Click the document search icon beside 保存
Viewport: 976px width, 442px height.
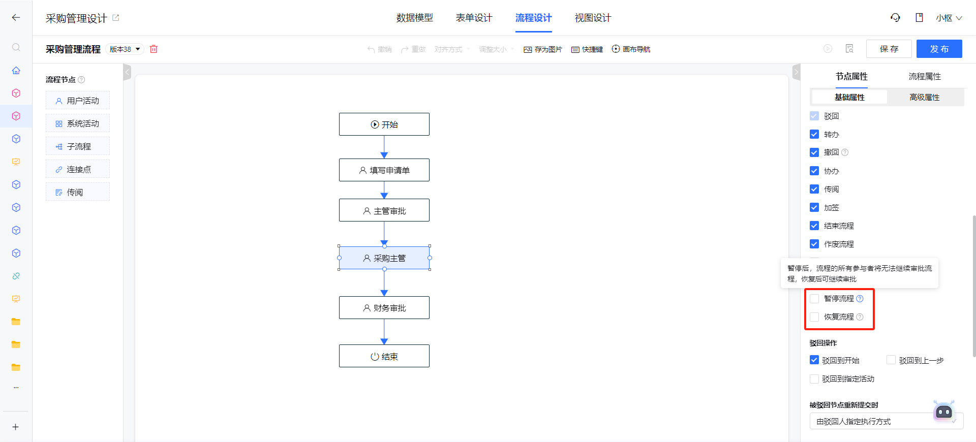(849, 49)
